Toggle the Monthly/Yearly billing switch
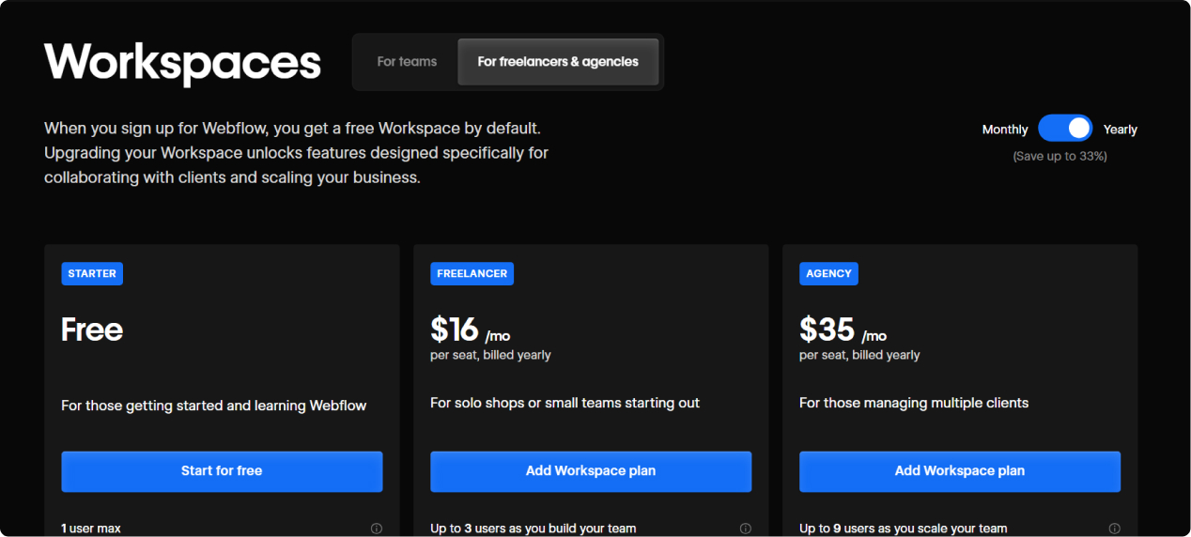Viewport: 1191px width, 537px height. tap(1065, 129)
